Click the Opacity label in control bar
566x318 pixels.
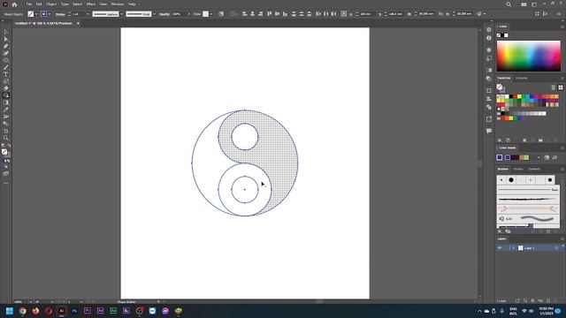pyautogui.click(x=164, y=14)
